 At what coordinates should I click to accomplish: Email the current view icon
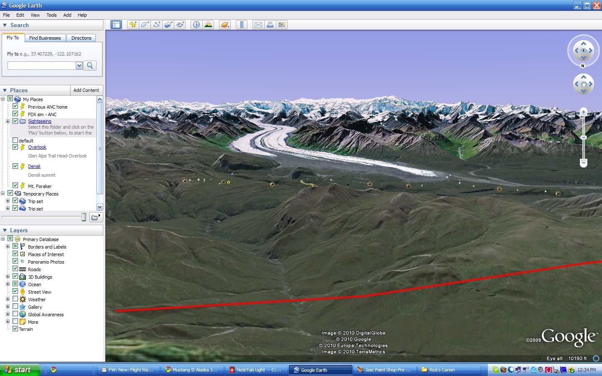coord(258,25)
